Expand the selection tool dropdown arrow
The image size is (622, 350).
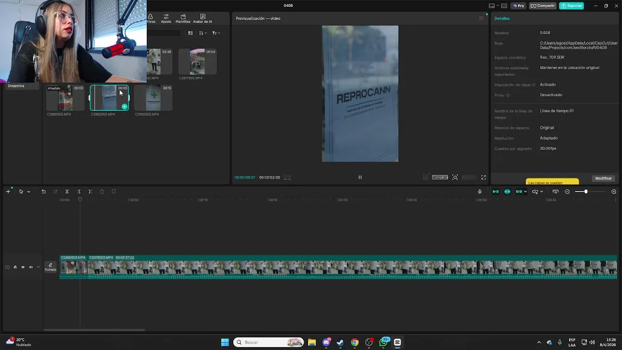click(x=29, y=192)
